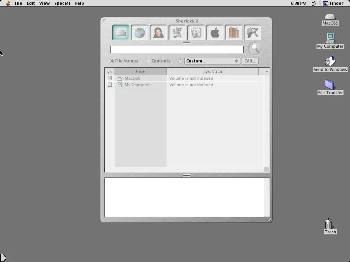350x262 pixels.
Task: Click the results pane divider handle
Action: pyautogui.click(x=186, y=175)
